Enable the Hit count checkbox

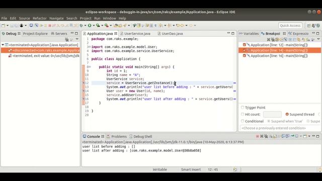pos(243,114)
